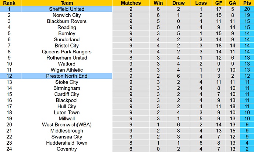
Task: Sort by the GF column header
Action: 218,3
